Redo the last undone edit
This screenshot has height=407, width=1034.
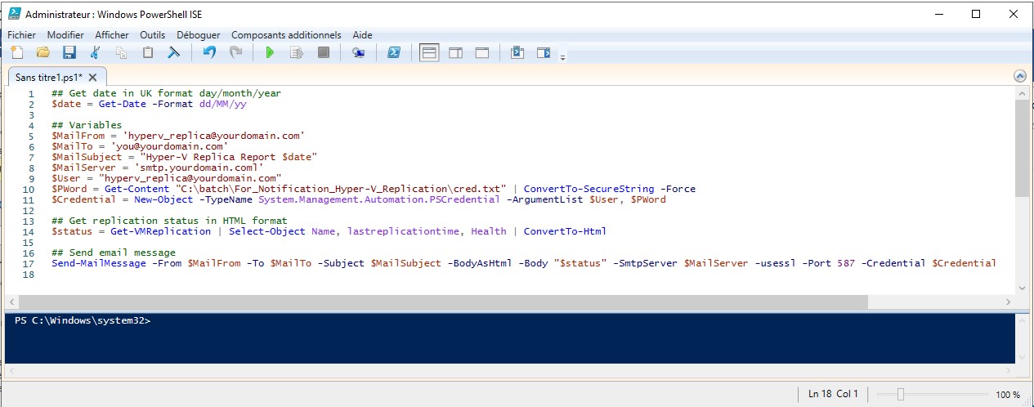point(235,53)
